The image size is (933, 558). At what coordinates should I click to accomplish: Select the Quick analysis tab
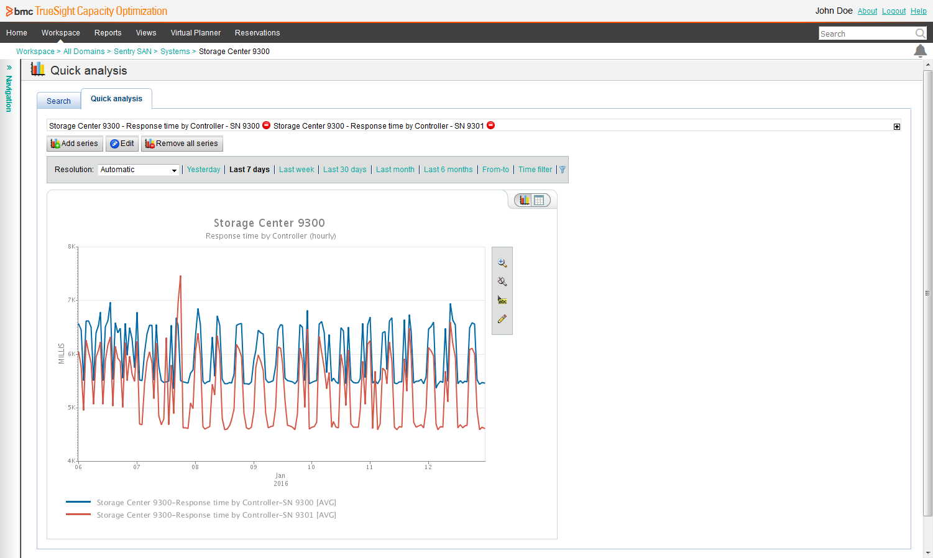116,99
